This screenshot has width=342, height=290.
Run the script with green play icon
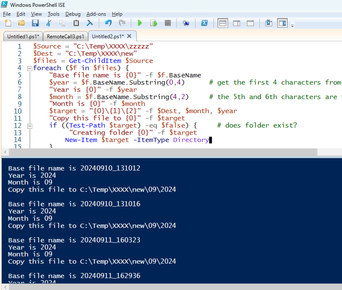[x=140, y=23]
